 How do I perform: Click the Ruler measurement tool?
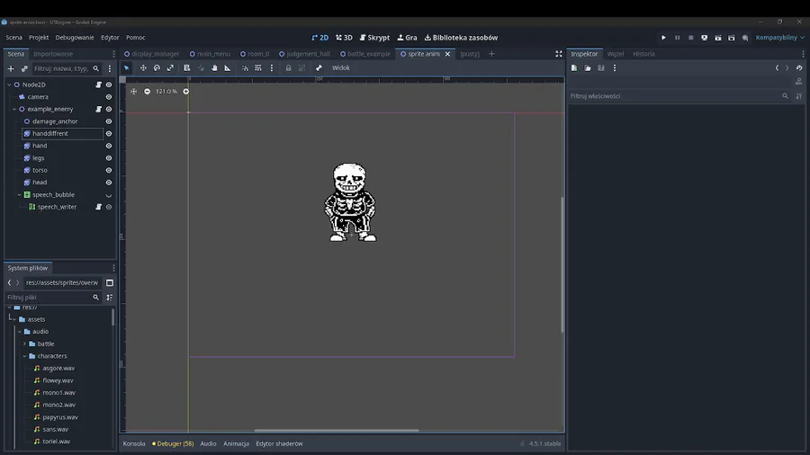228,68
